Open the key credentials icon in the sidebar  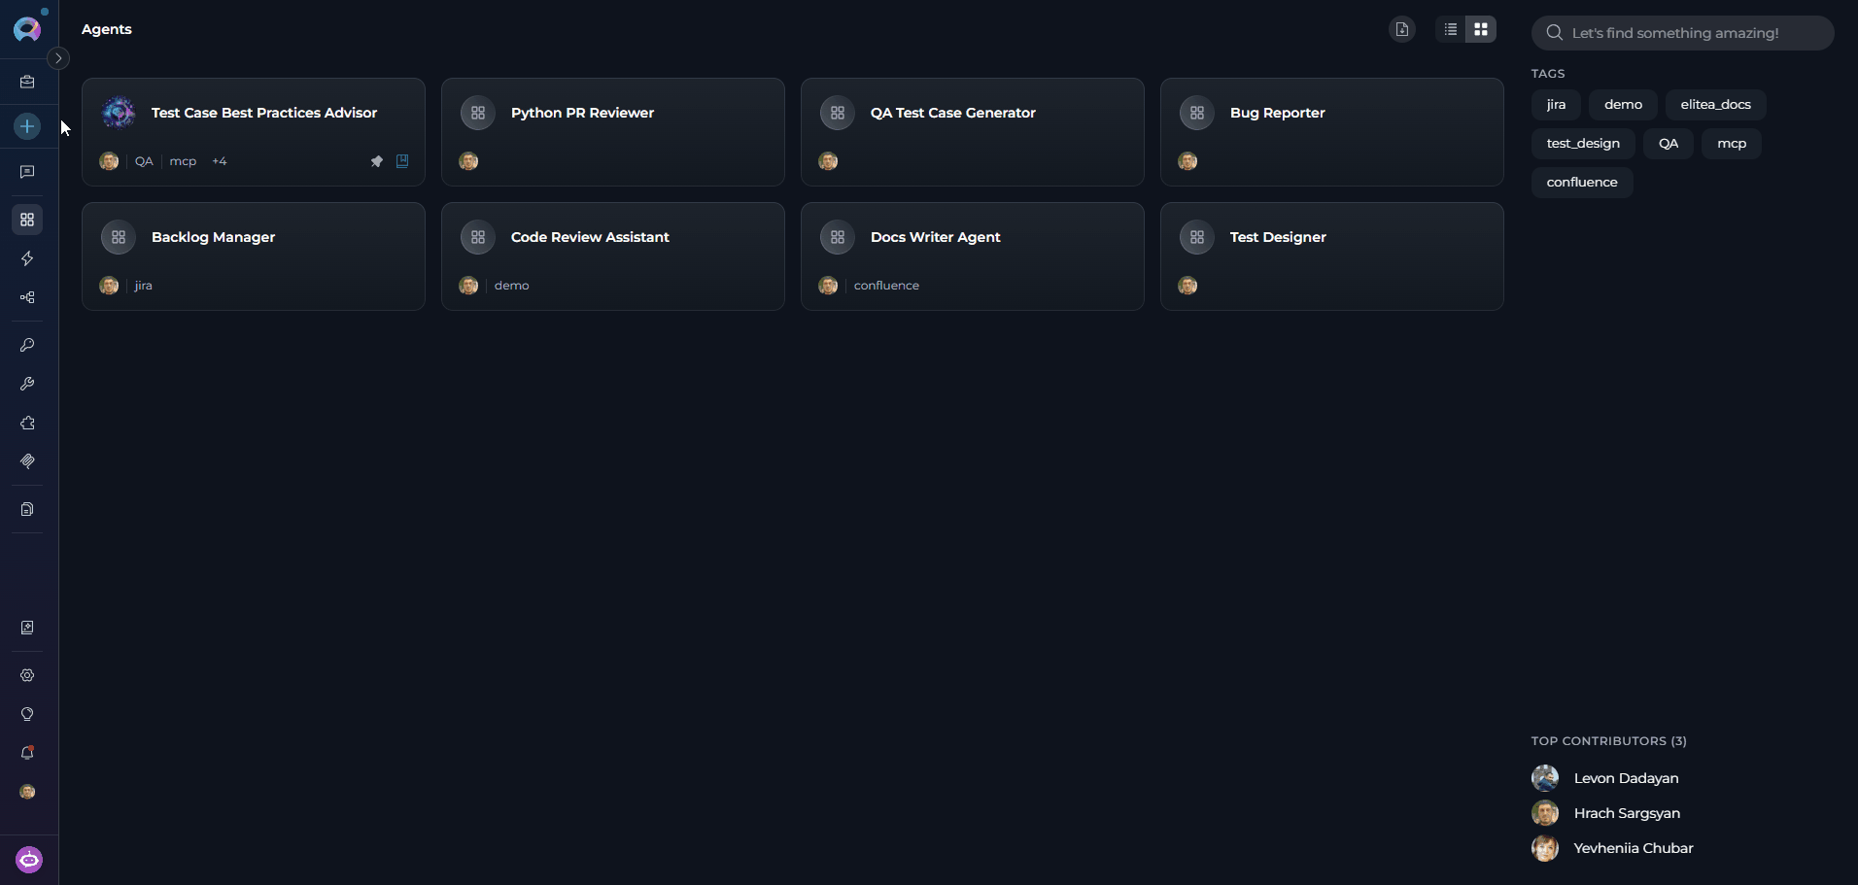27,345
